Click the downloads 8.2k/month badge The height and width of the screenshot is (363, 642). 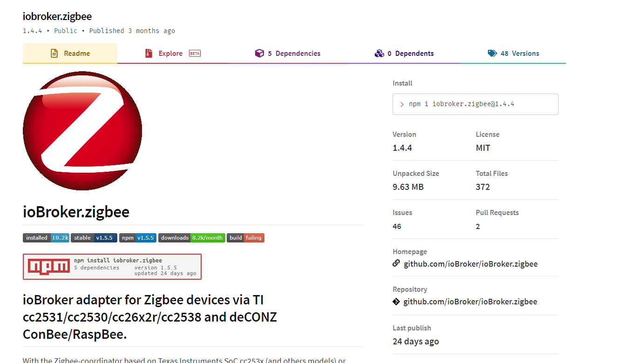coord(192,238)
